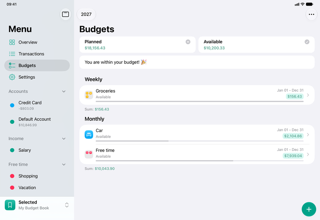320x220 pixels.
Task: Open the Default Account entry
Action: (37, 122)
